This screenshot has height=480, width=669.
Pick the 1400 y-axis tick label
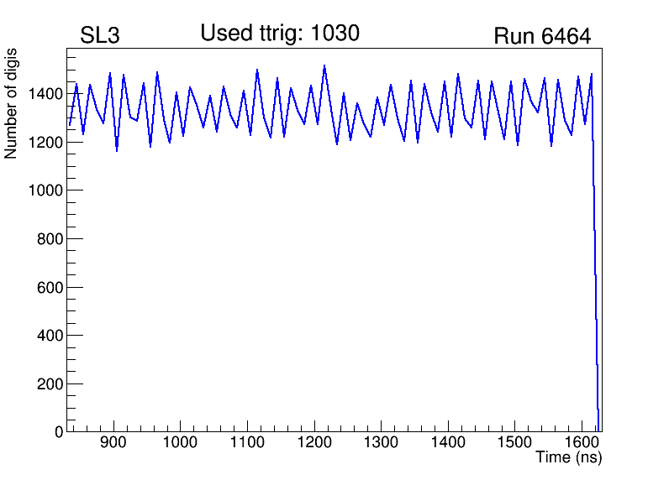(45, 93)
